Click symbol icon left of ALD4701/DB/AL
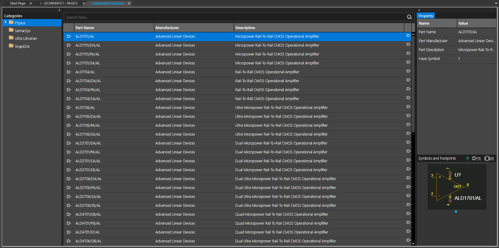Image resolution: width=499 pixels, height=248 pixels. [x=69, y=214]
